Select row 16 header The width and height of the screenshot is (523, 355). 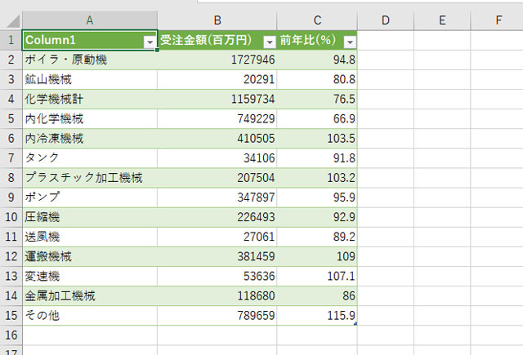pyautogui.click(x=11, y=335)
